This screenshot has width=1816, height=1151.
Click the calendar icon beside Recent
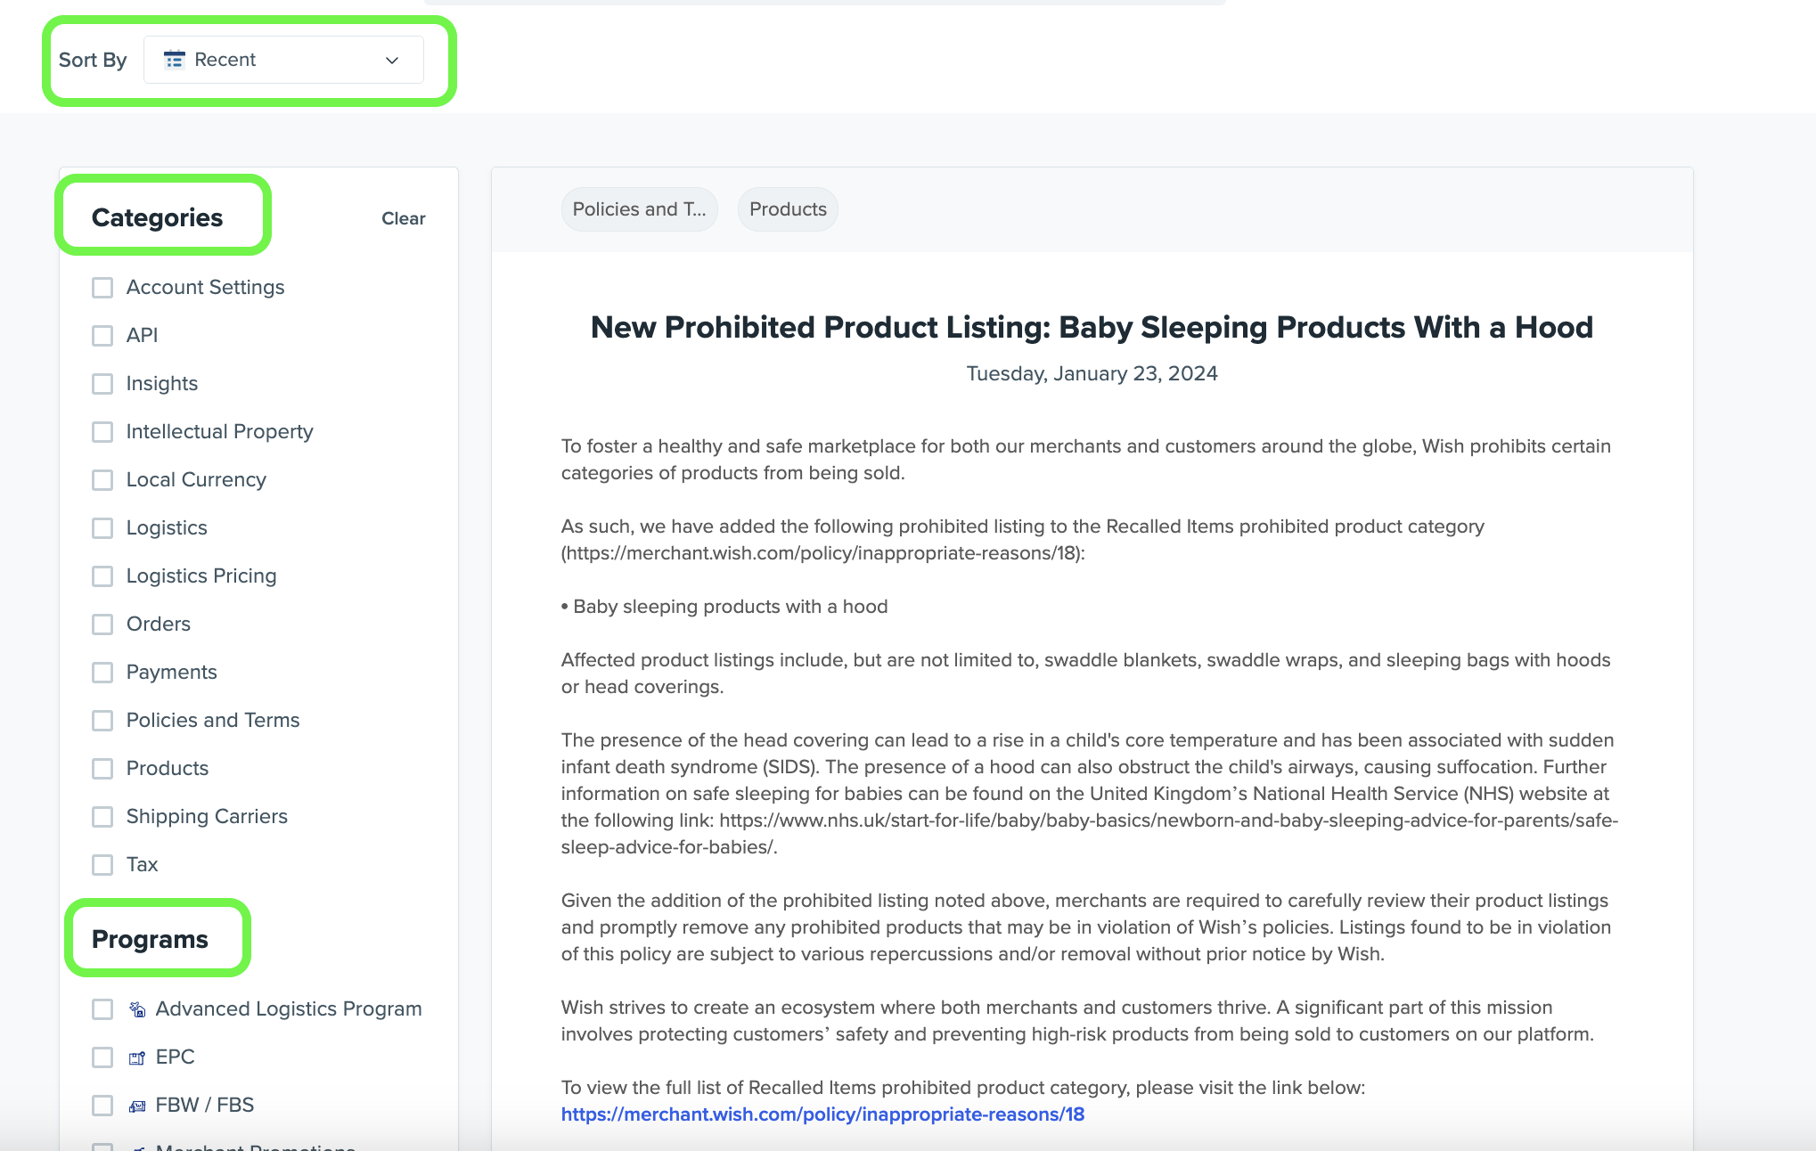click(175, 60)
